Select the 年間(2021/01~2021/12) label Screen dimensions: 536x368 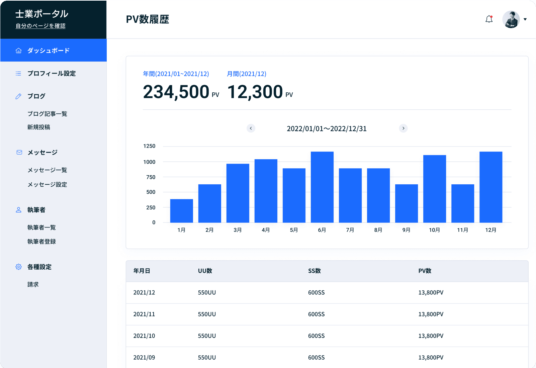[x=176, y=74]
